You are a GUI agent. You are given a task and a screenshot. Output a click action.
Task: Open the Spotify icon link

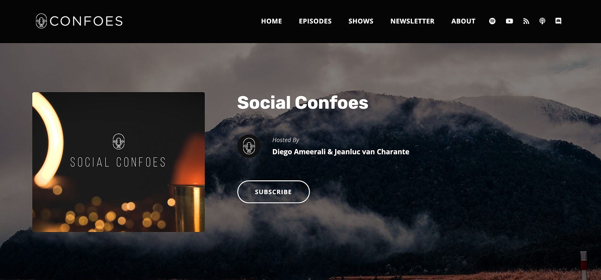492,21
